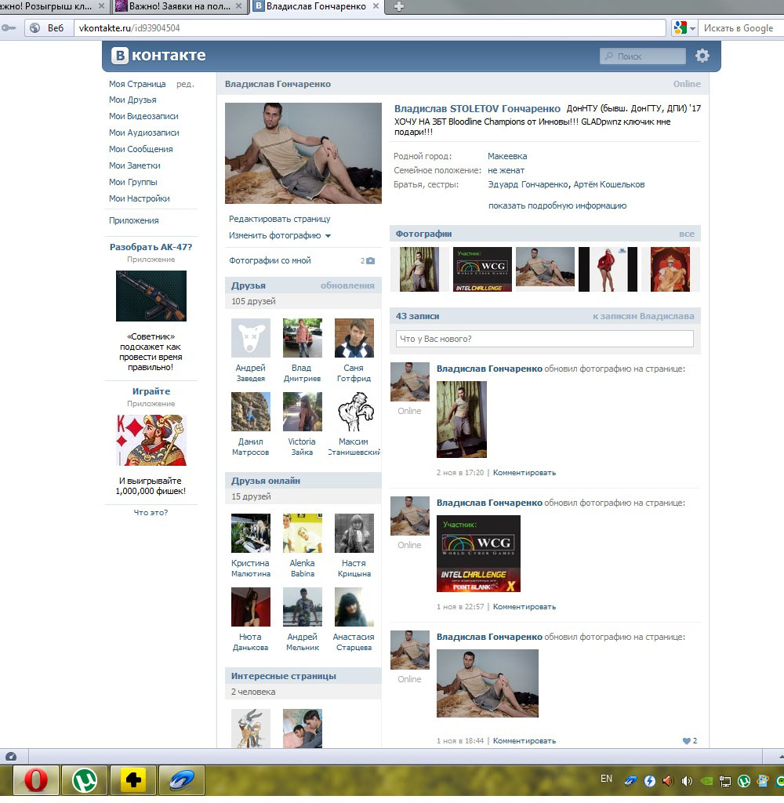
Task: Open 'Мои Друзья' in left menu
Action: click(x=132, y=100)
